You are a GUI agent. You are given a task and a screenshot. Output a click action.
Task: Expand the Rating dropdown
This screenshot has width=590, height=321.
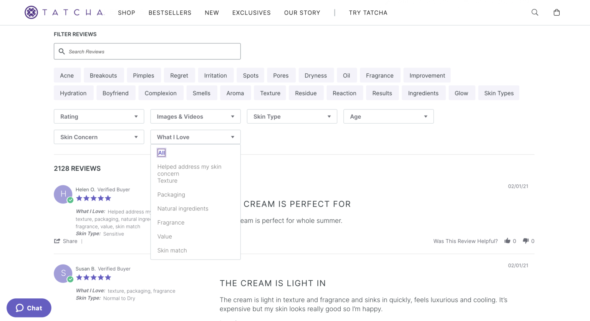pos(99,117)
